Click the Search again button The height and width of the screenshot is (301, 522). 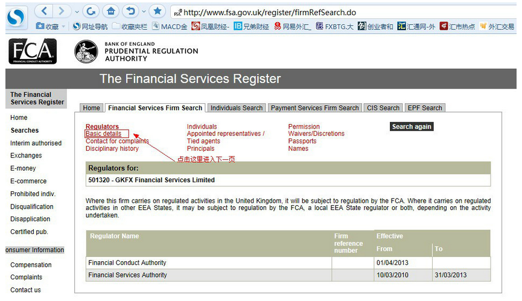[411, 127]
